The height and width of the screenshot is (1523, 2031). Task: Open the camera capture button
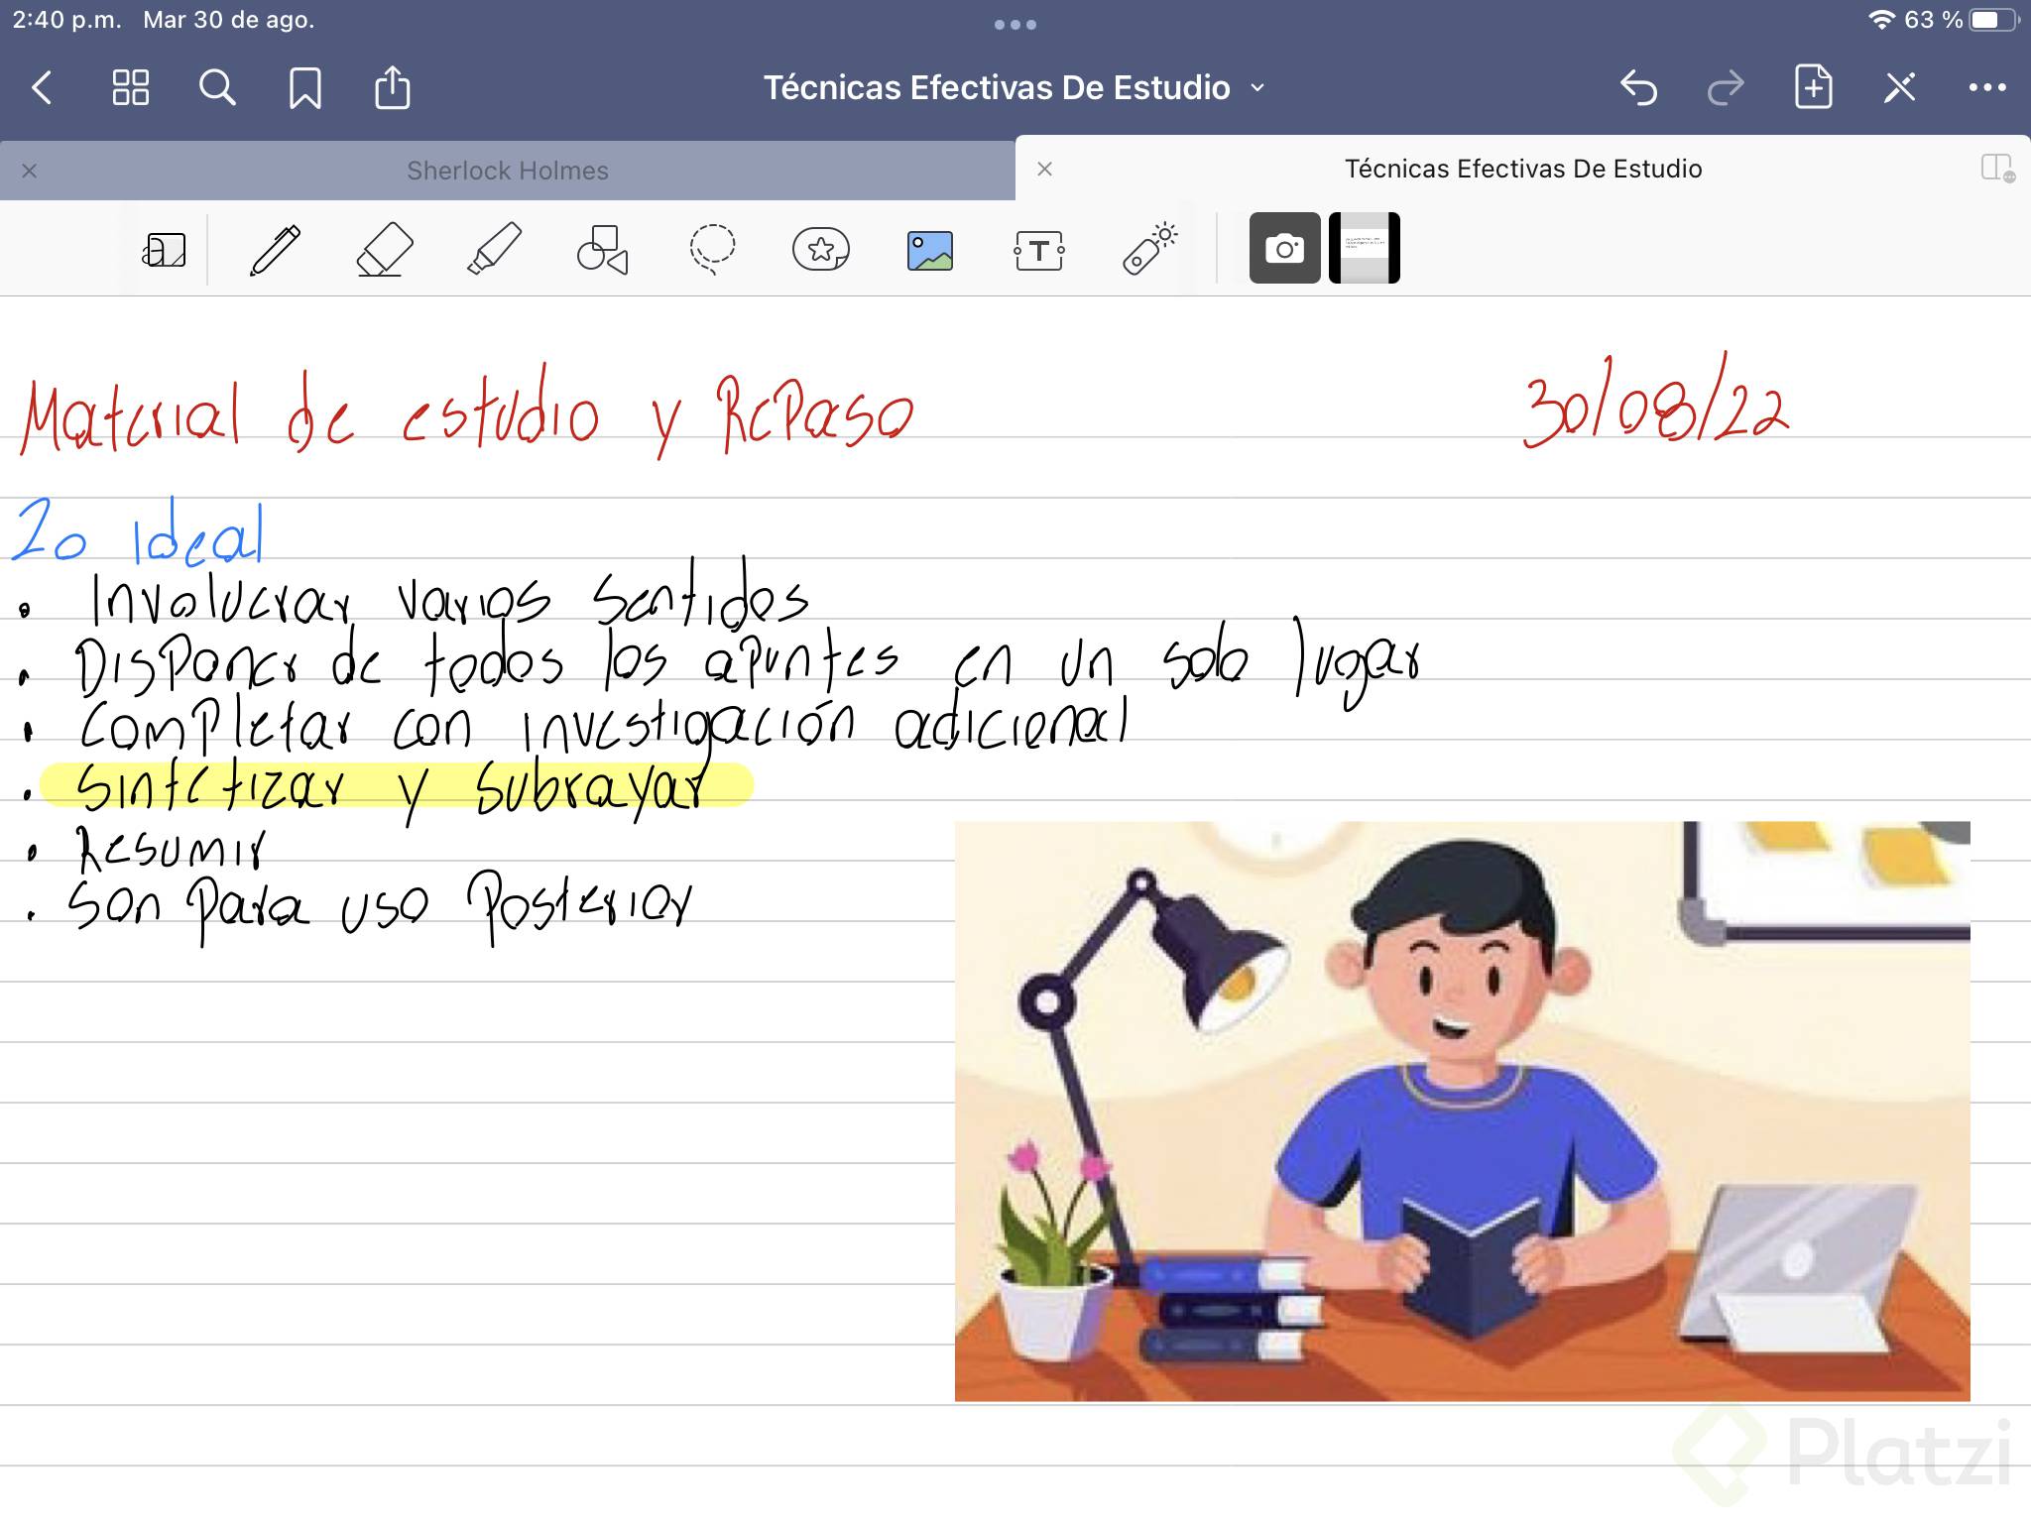point(1284,248)
